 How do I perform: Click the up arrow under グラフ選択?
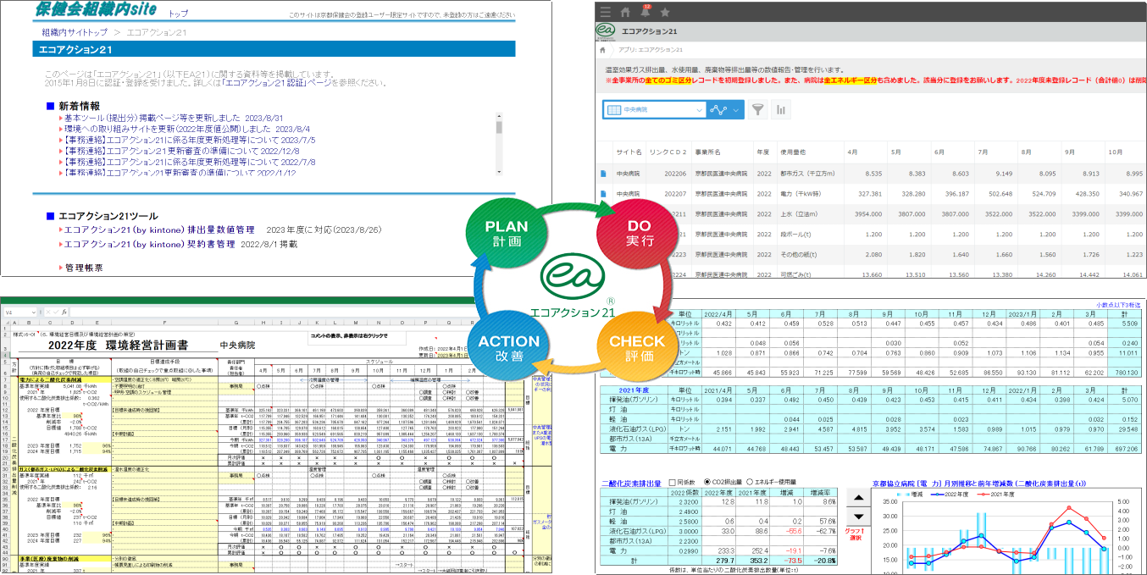click(858, 498)
